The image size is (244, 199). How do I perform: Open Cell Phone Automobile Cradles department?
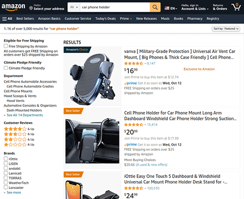(30, 87)
